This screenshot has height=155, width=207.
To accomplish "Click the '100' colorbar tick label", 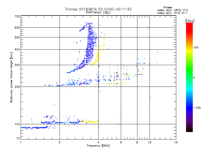I will click(x=196, y=48).
